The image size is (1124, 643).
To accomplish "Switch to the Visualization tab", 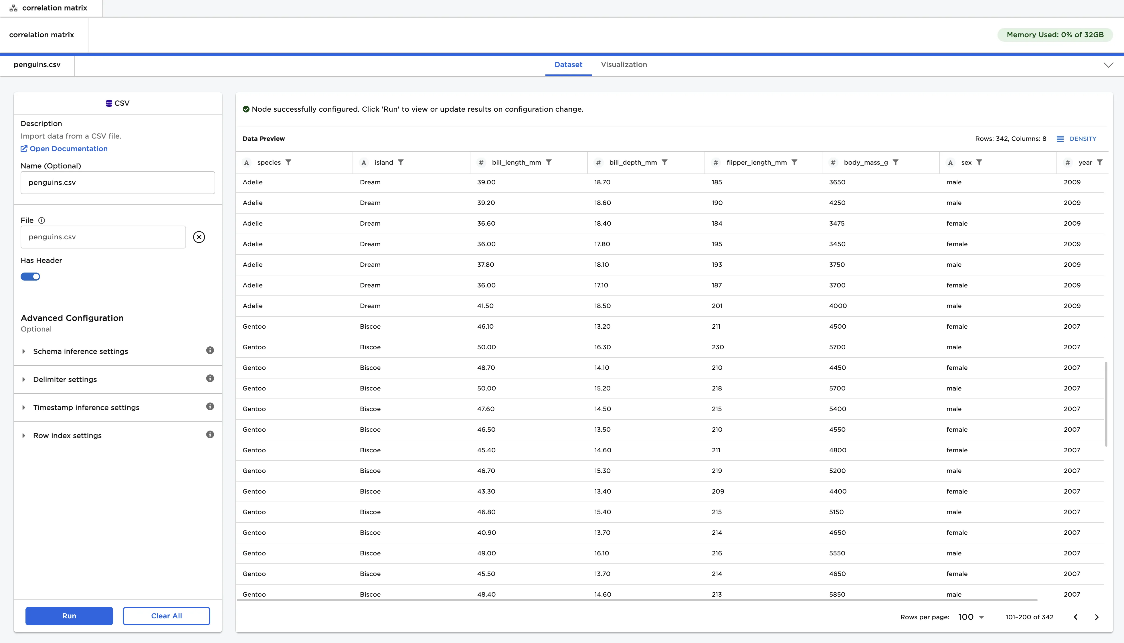I will click(x=624, y=64).
